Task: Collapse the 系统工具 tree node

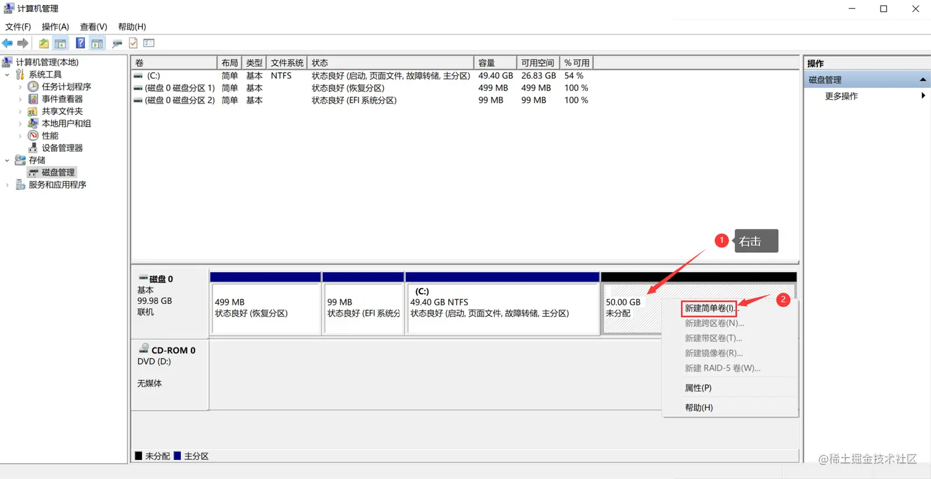Action: pos(7,74)
